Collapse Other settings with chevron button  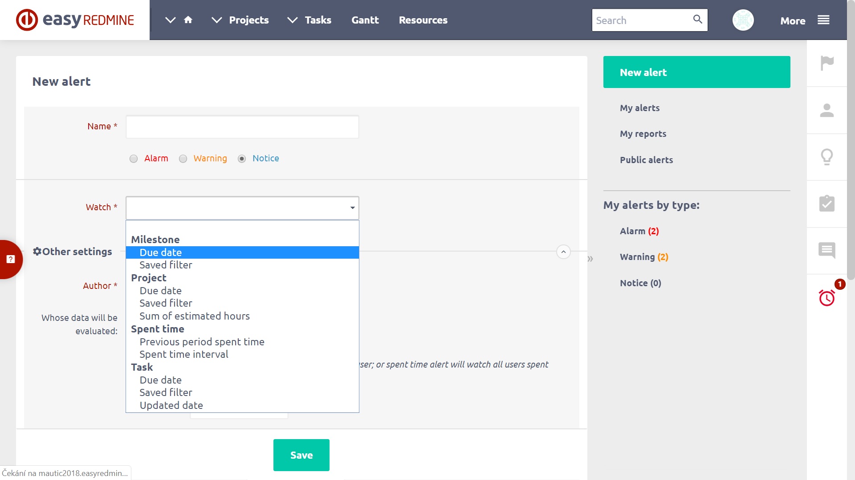[563, 252]
